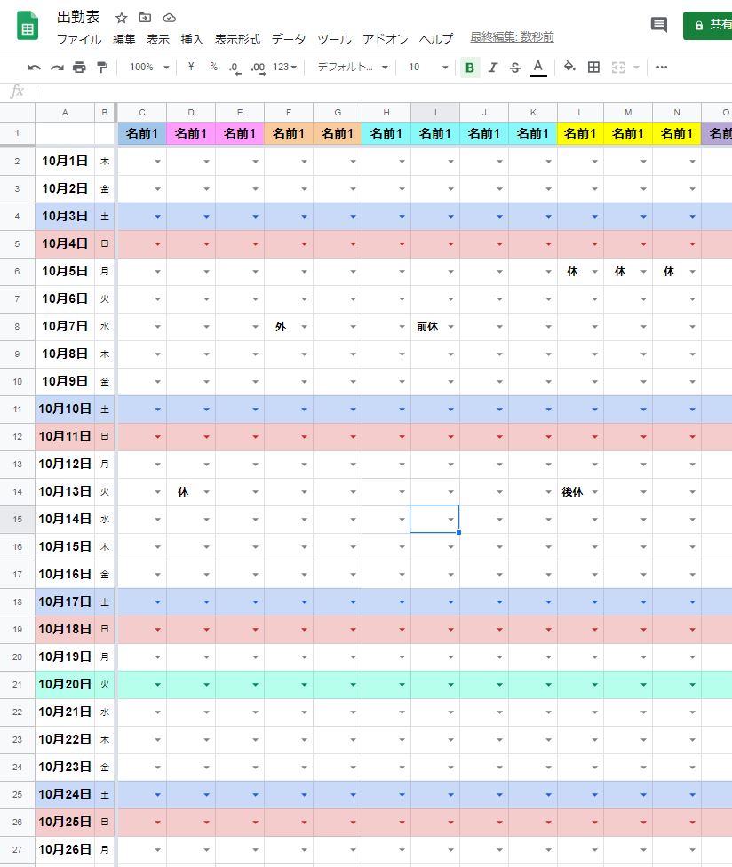This screenshot has height=867, width=732.
Task: Open the comment history icon
Action: 658,25
